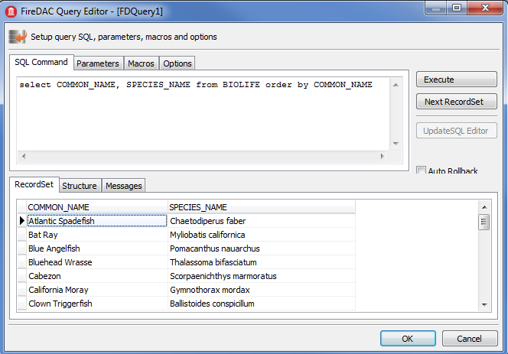This screenshot has width=508, height=354.
Task: Click the Pomacanthus nauarchus cell
Action: pos(262,248)
